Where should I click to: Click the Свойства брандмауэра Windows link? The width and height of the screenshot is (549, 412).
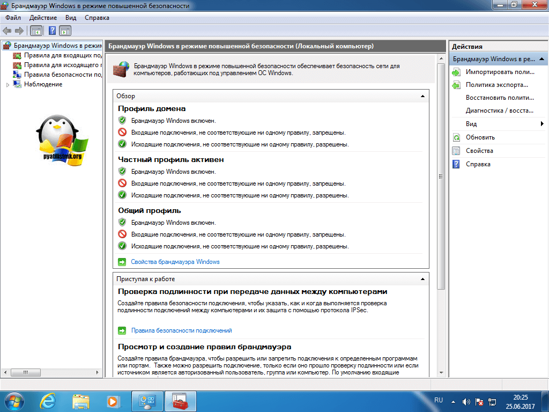(x=175, y=262)
